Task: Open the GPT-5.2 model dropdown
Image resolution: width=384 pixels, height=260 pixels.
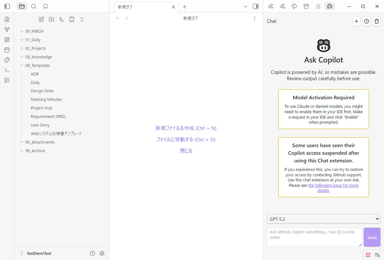Action: pos(324,219)
